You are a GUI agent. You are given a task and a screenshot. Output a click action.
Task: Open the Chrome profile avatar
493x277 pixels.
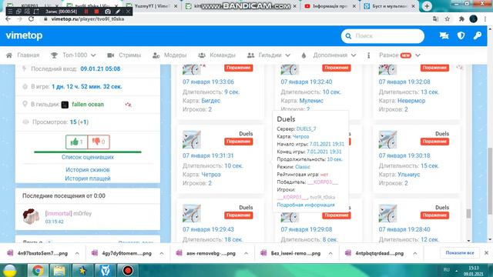click(x=474, y=18)
